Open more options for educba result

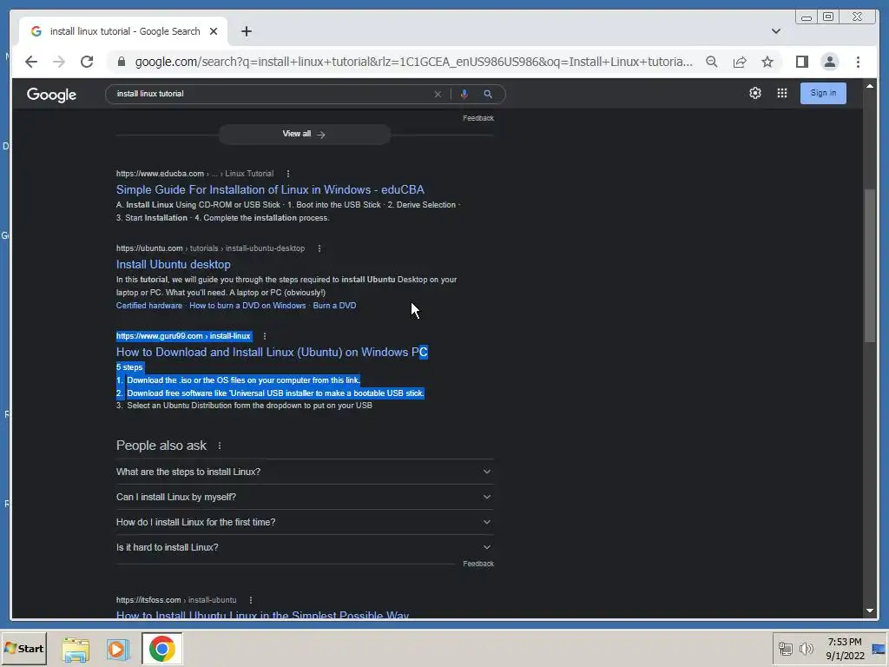[x=287, y=174]
